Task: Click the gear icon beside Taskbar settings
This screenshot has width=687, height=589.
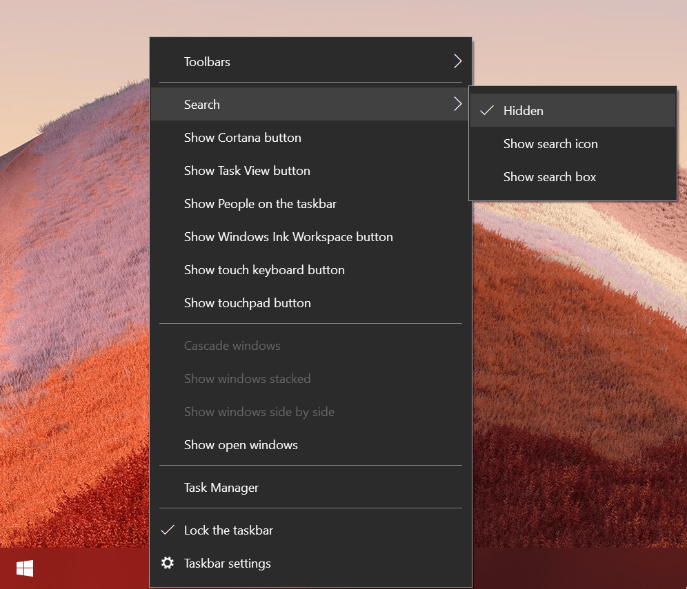Action: click(x=168, y=563)
